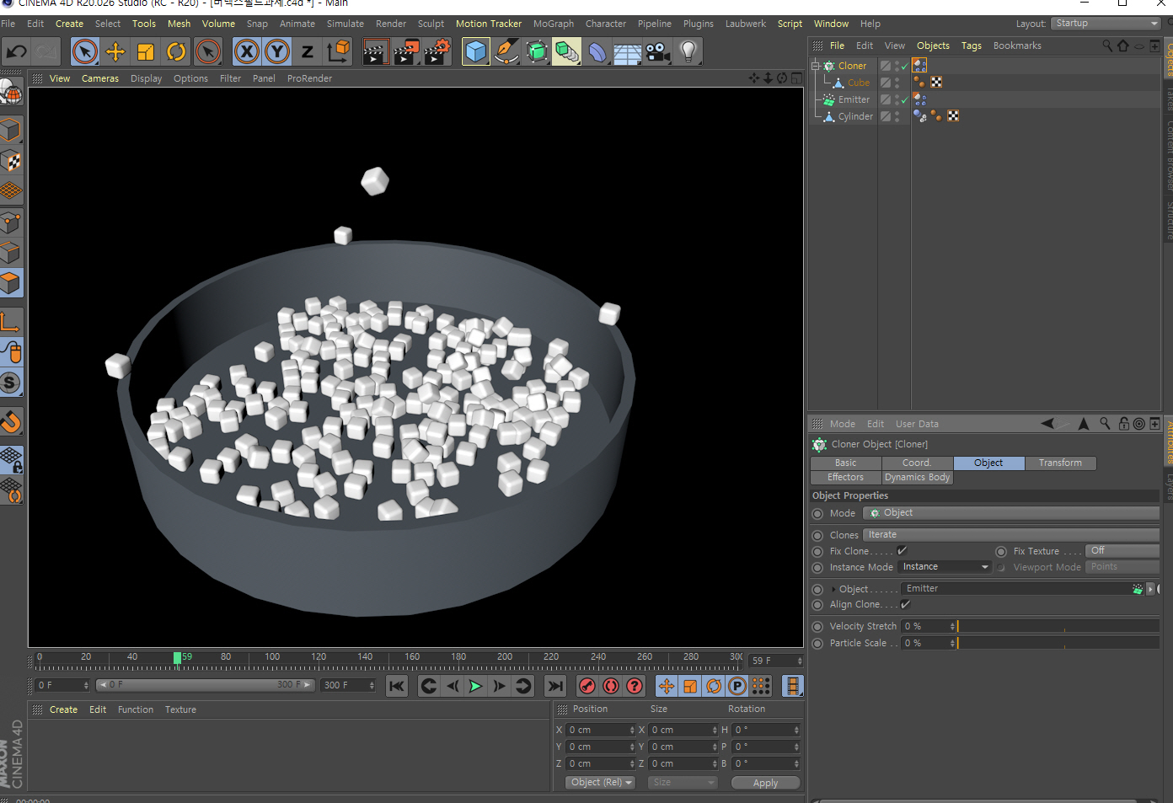Go to start of animation
The image size is (1173, 803).
(x=397, y=686)
